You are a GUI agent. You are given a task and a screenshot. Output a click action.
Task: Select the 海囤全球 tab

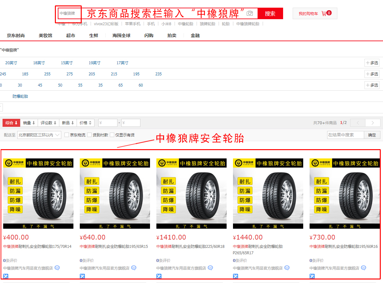point(122,35)
